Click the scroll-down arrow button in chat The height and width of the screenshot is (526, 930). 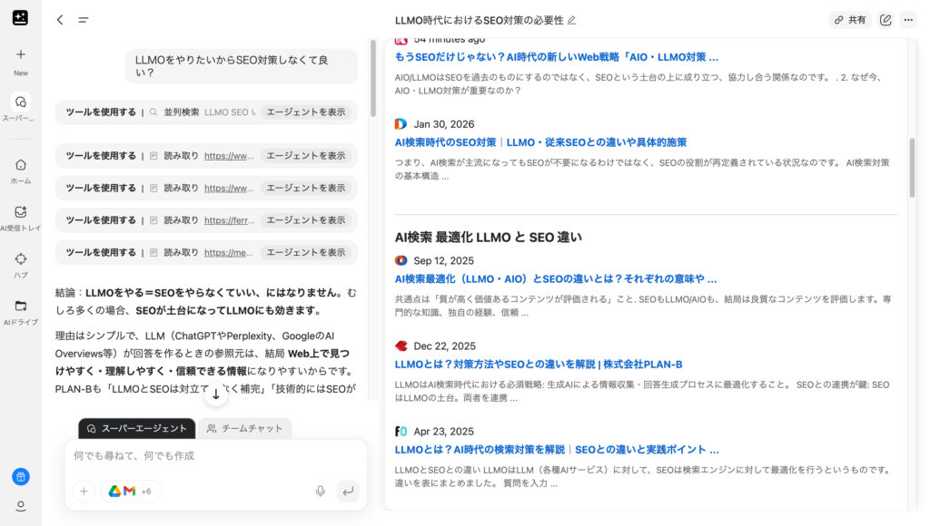point(215,394)
